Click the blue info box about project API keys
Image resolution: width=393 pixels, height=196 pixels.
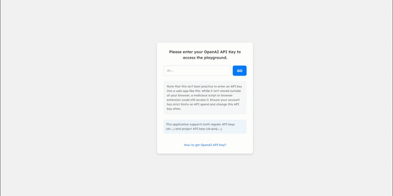point(205,126)
